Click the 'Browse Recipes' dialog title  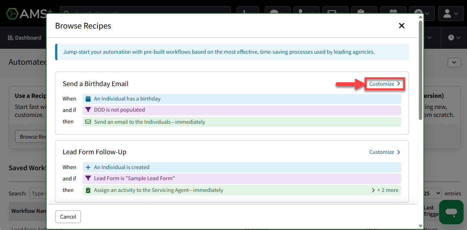83,26
